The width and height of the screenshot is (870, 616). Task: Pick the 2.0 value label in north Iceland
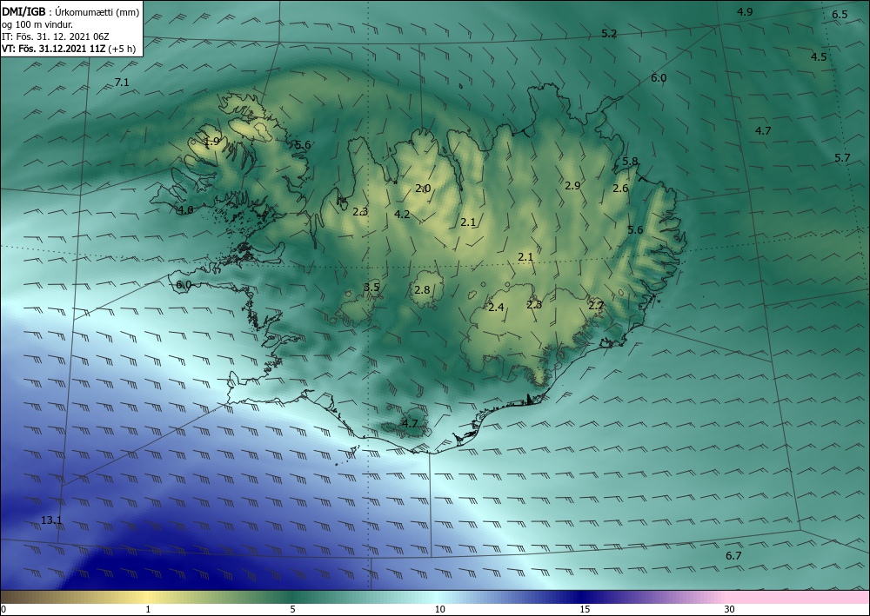(x=423, y=189)
